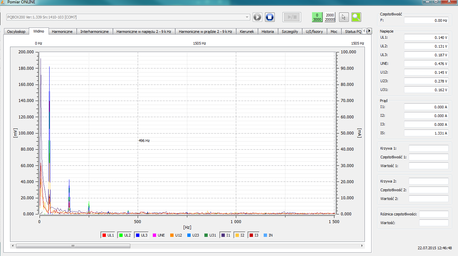Select the 0–3000 frequency range button
This screenshot has width=458, height=256.
pos(317,17)
